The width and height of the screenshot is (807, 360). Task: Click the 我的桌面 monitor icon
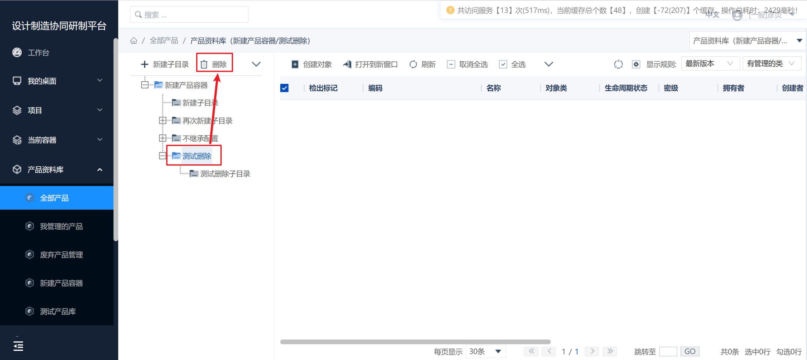tap(17, 81)
